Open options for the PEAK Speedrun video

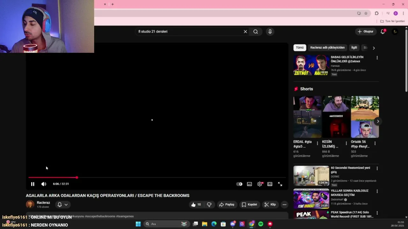(x=377, y=213)
